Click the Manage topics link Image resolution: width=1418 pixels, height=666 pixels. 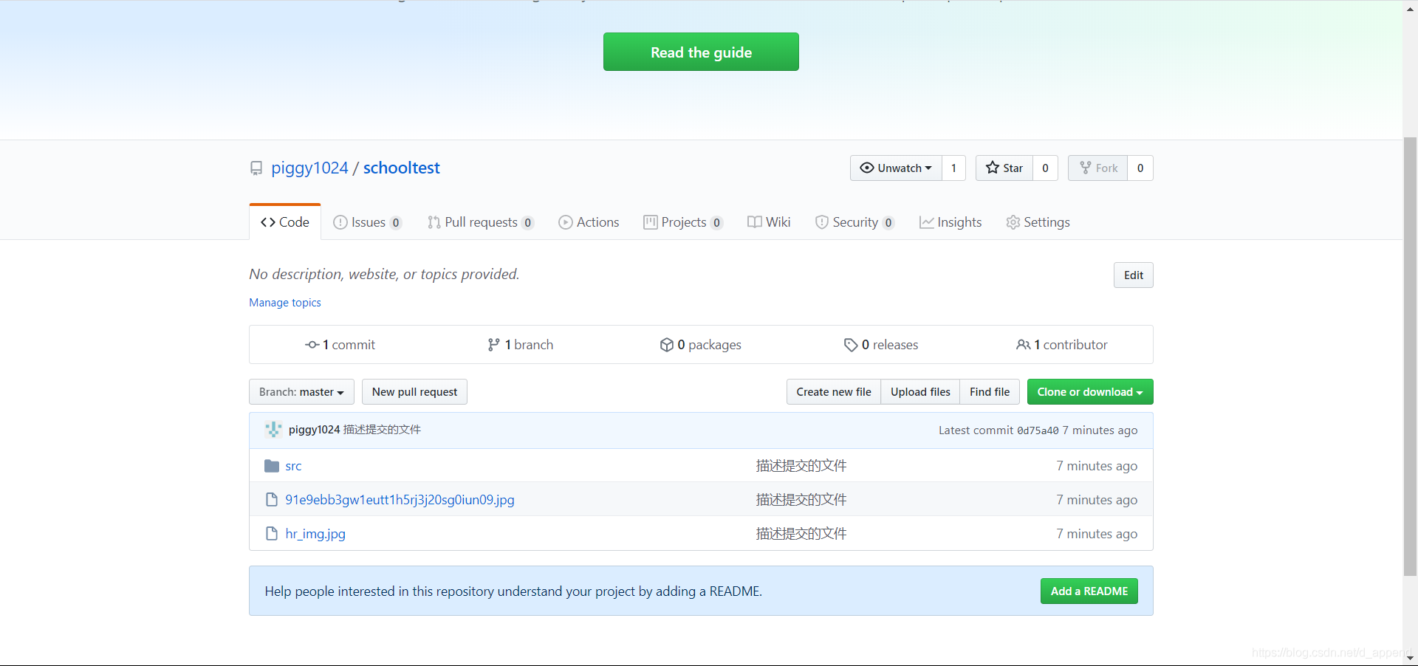(285, 303)
